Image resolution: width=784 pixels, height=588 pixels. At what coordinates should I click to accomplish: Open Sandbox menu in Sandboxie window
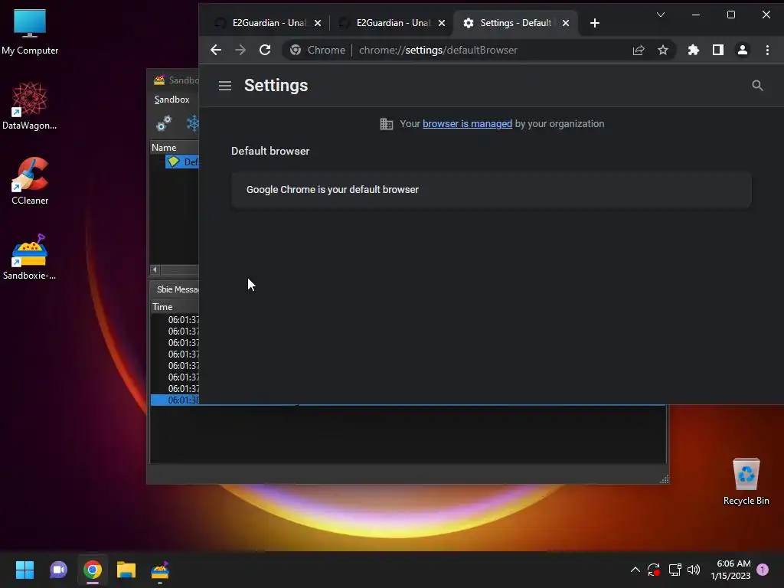click(x=171, y=100)
